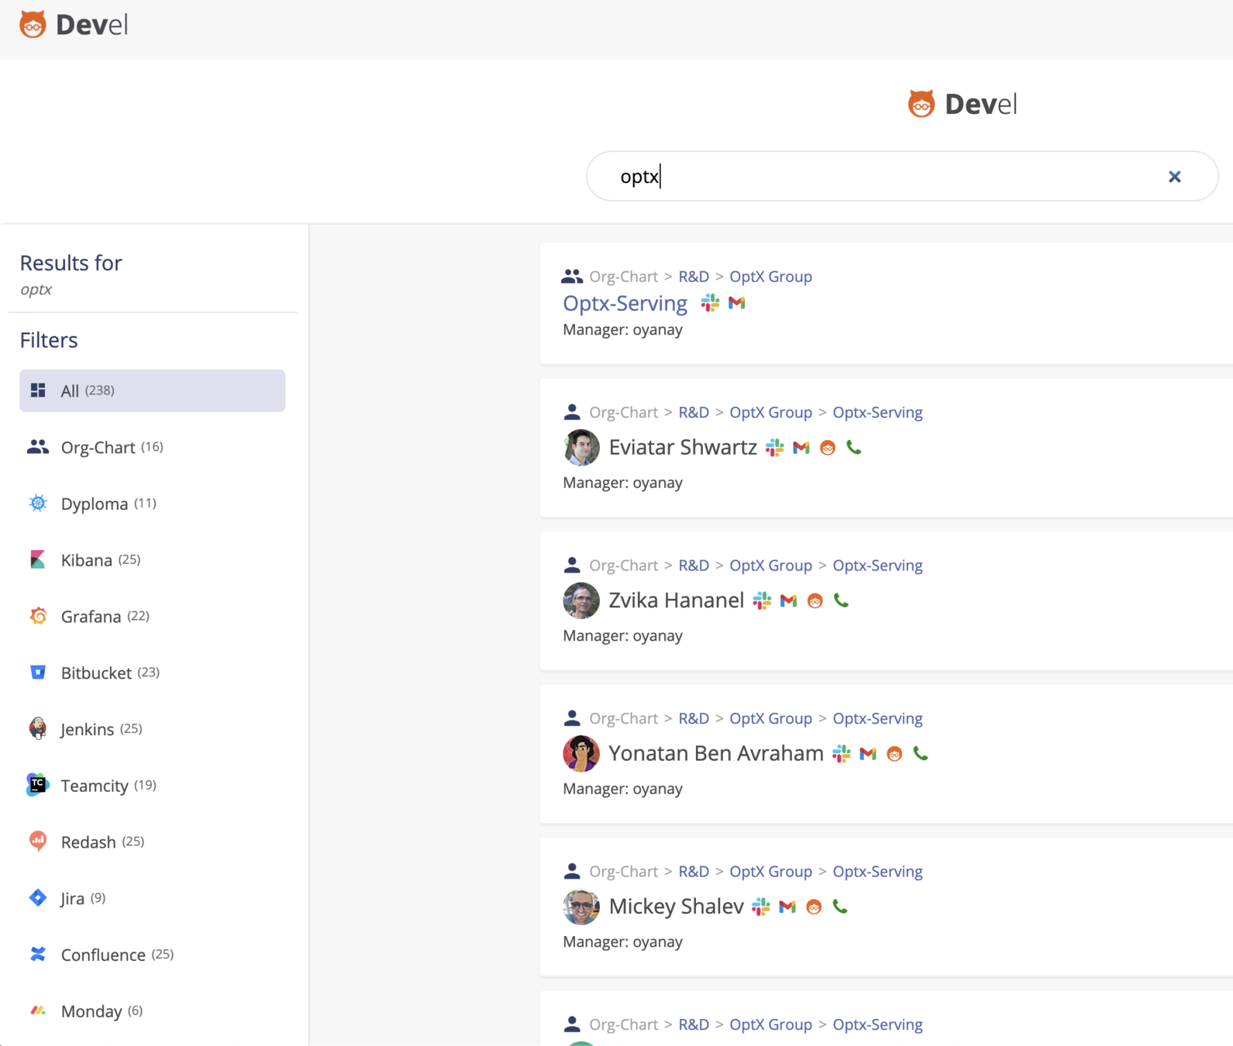Open OptX Group link in Optx-Serving group card
1233x1046 pixels.
tap(770, 277)
